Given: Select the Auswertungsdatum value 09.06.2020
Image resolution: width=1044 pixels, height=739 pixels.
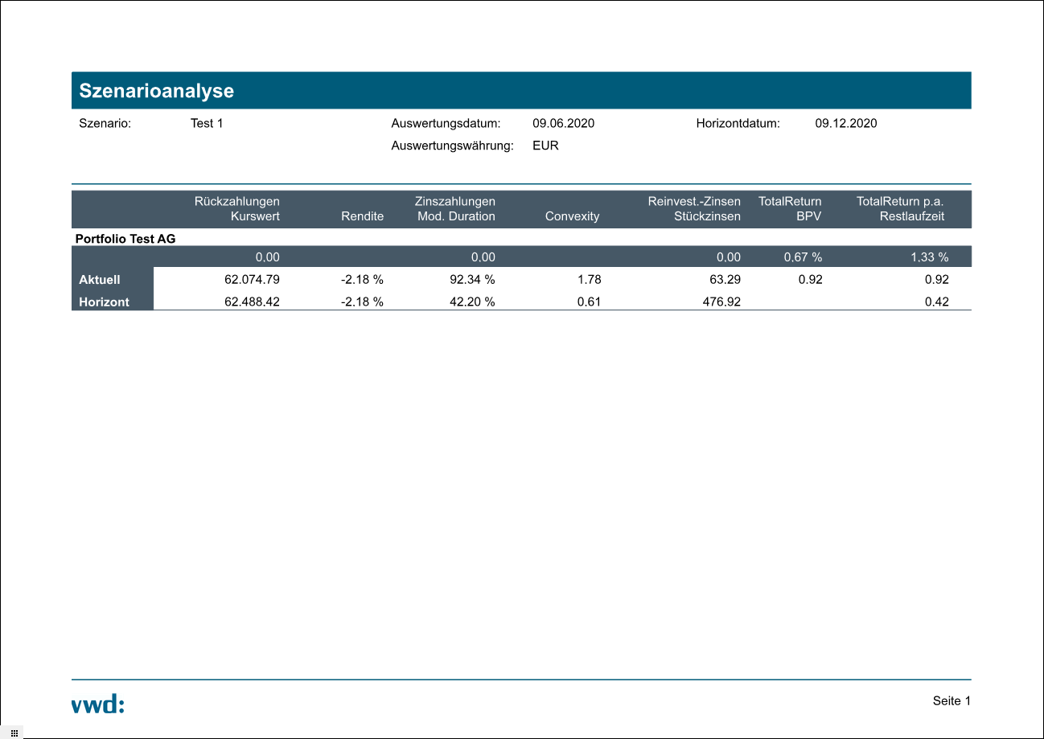Looking at the screenshot, I should [x=563, y=124].
